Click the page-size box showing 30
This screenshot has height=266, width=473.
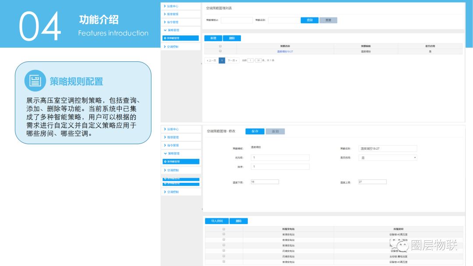(x=258, y=60)
